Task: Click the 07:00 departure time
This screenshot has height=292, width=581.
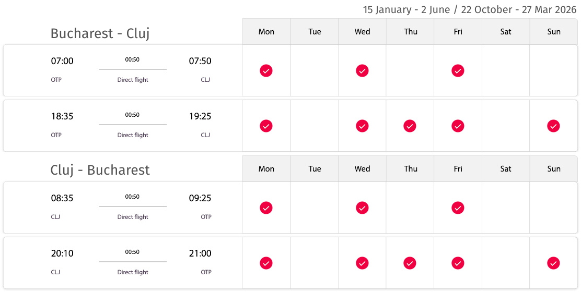Action: click(62, 61)
